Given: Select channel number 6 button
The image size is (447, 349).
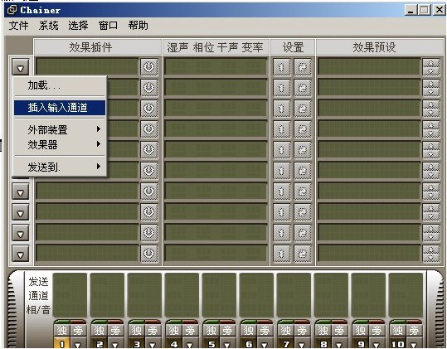Looking at the screenshot, I should pyautogui.click(x=249, y=343).
